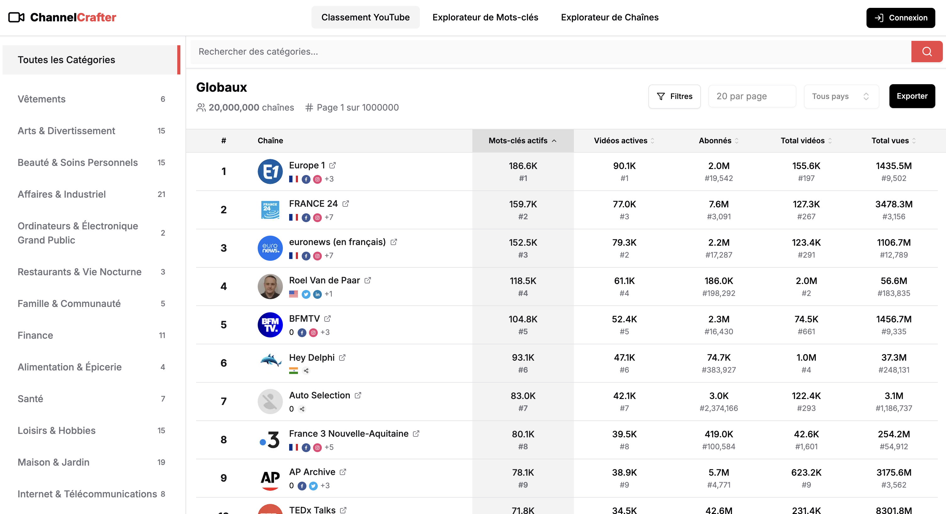
Task: Select Maison & Jardin category
Action: point(91,462)
